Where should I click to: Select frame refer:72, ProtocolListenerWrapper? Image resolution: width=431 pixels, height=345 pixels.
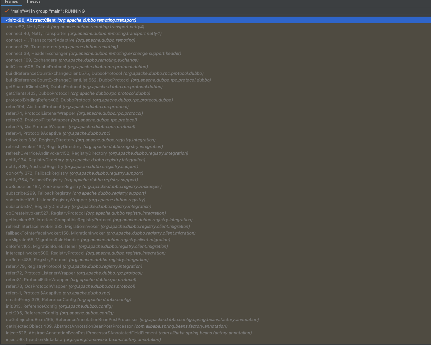[215, 273]
